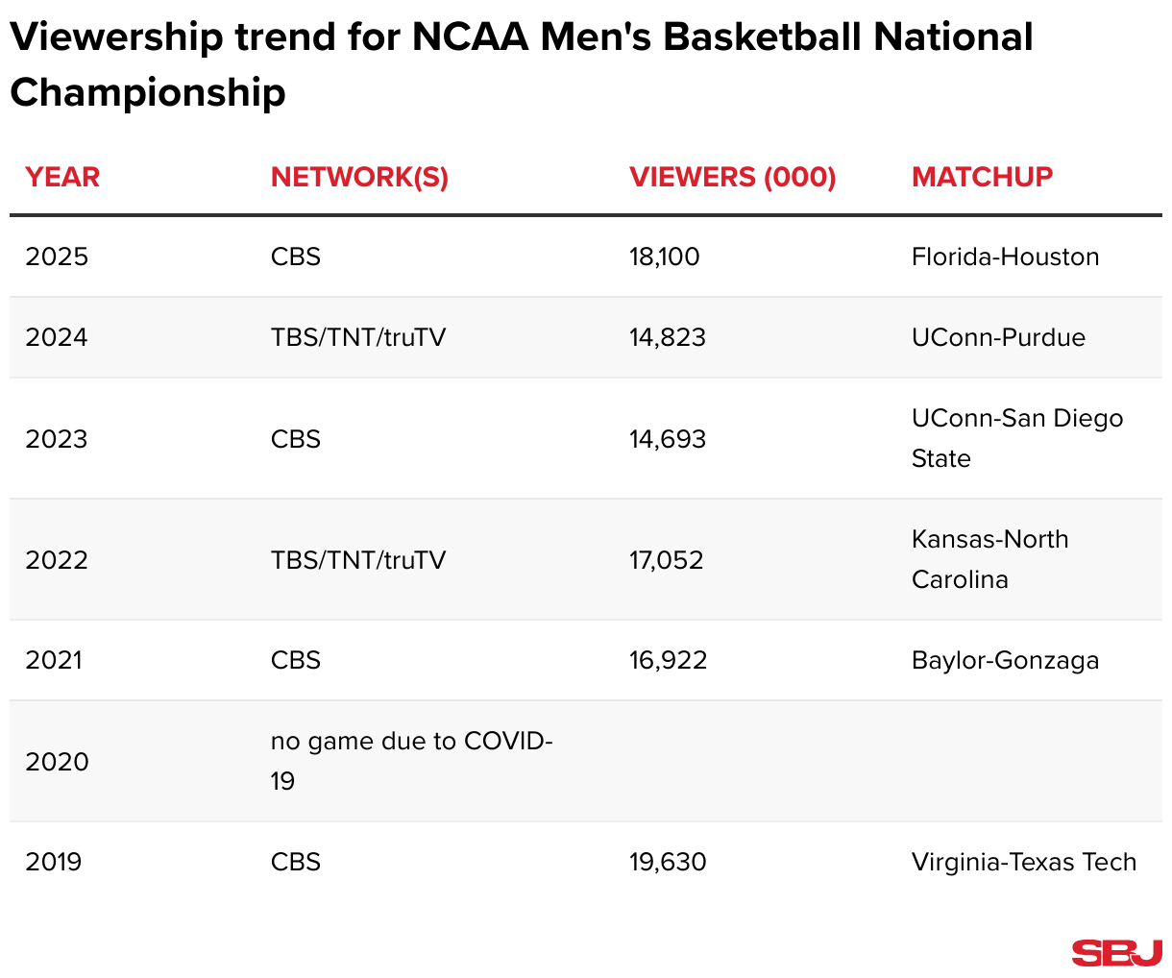The height and width of the screenshot is (978, 1172).
Task: Click the MATCHUP column header
Action: click(982, 177)
